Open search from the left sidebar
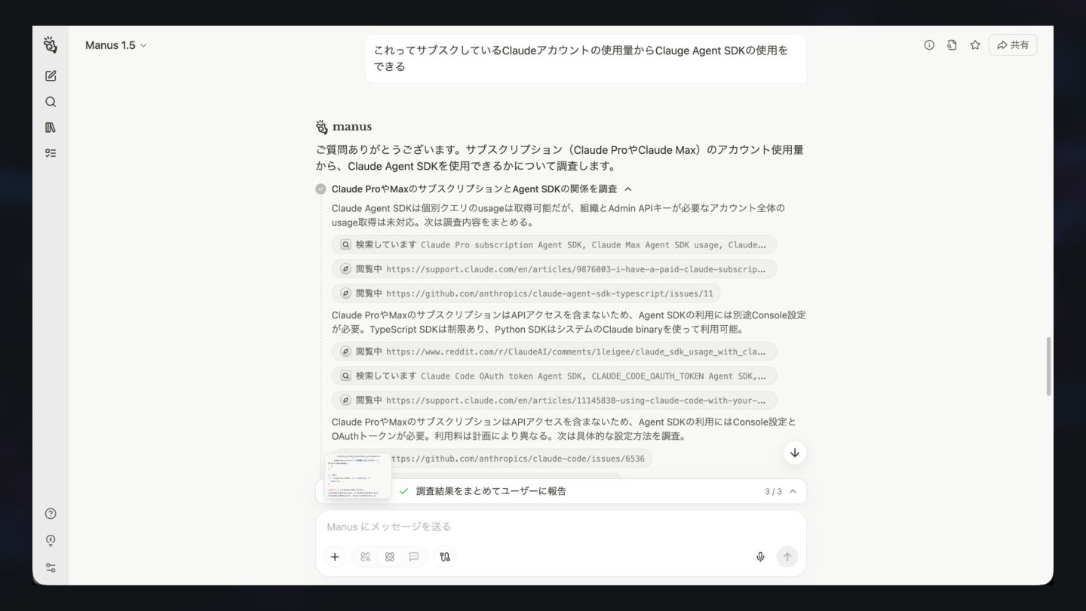Image resolution: width=1086 pixels, height=611 pixels. click(51, 102)
